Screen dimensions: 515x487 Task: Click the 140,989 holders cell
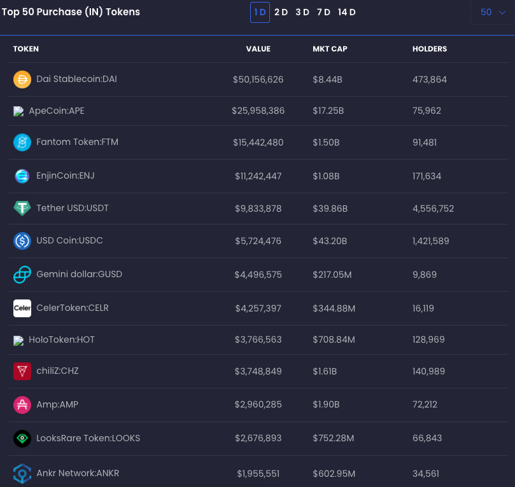[x=428, y=371]
